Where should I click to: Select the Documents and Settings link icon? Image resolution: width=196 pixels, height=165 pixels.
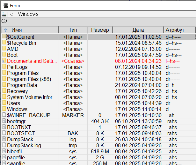click(4, 61)
